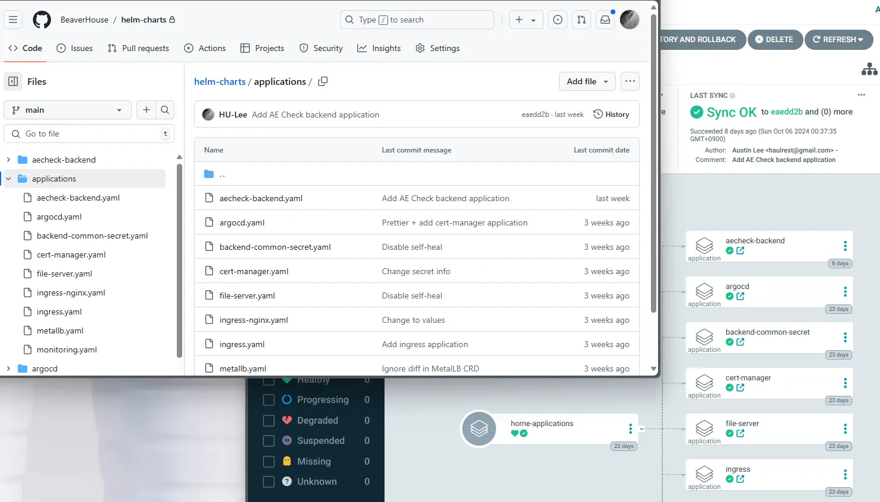Click the Go to file input field
880x502 pixels.
88,134
